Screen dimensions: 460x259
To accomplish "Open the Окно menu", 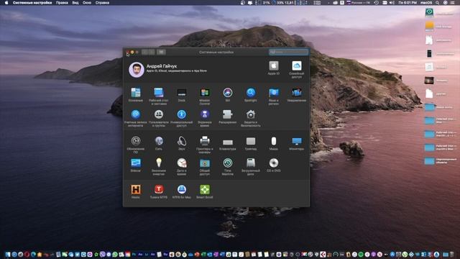I will [x=87, y=3].
